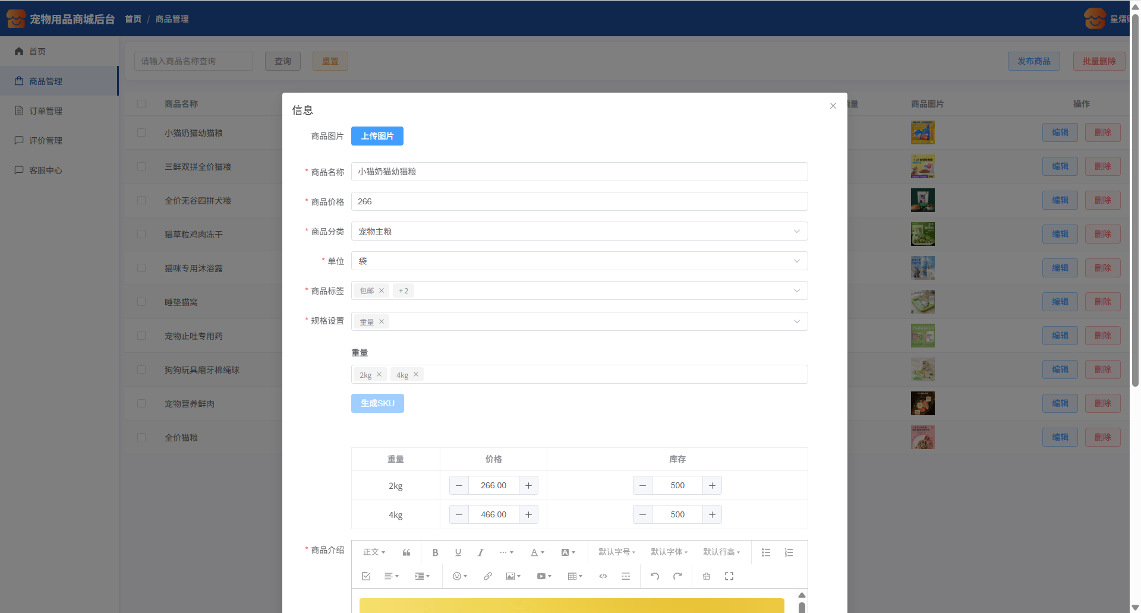1141x613 pixels.
Task: Check the box for 三鲜双拼全价猫粮 row
Action: pyautogui.click(x=141, y=167)
